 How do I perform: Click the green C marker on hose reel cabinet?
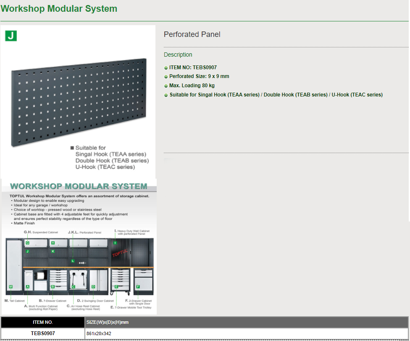pos(73,287)
